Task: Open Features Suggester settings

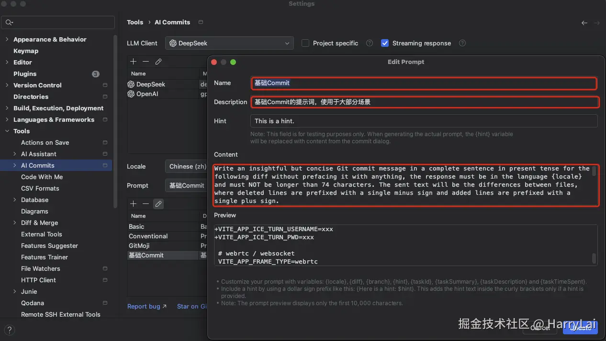Action: [49, 245]
